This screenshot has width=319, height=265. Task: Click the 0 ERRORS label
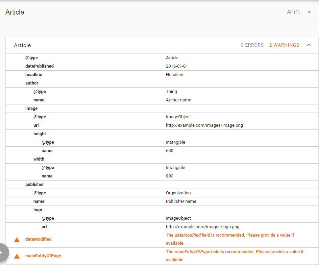coord(252,45)
